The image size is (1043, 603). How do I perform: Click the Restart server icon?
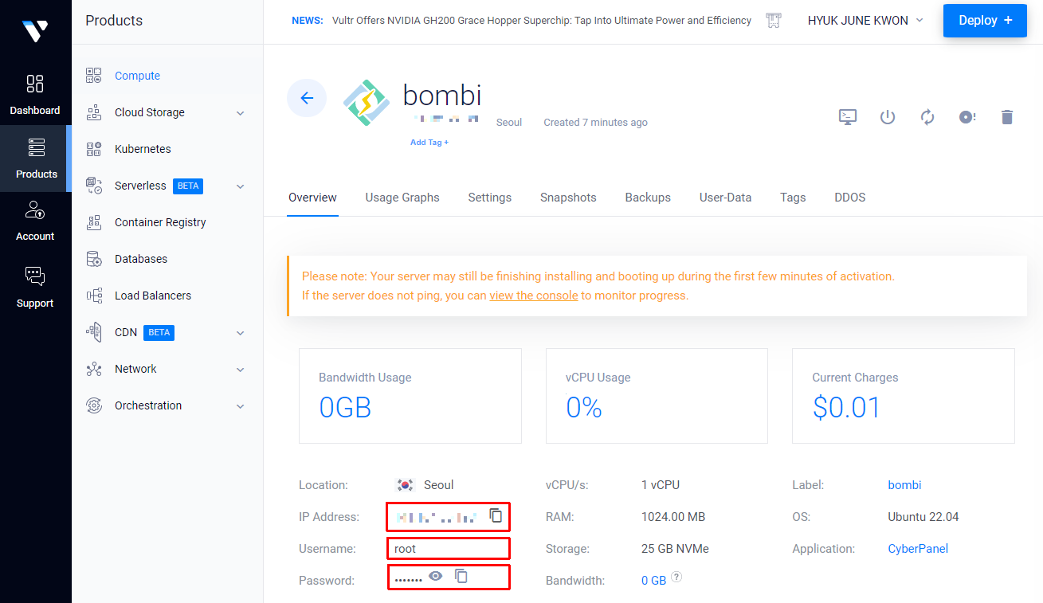click(x=927, y=117)
